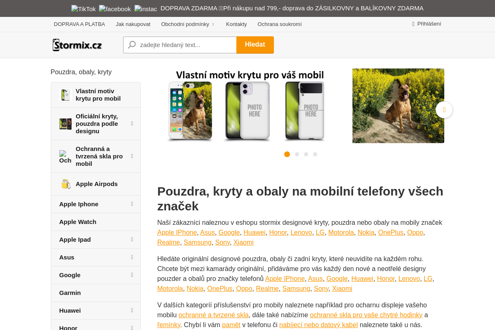Viewport: 495px width, 330px height.
Task: Open the Kontakty menu item
Action: point(236,24)
